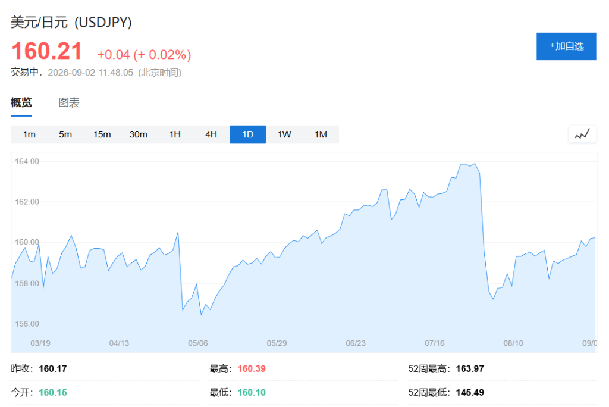Switch chart to 1H interval
This screenshot has height=407, width=609.
175,134
